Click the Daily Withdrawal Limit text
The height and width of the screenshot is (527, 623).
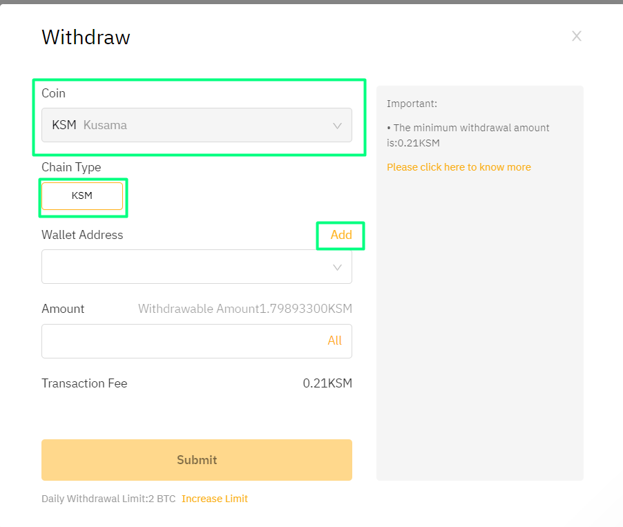pyautogui.click(x=108, y=499)
